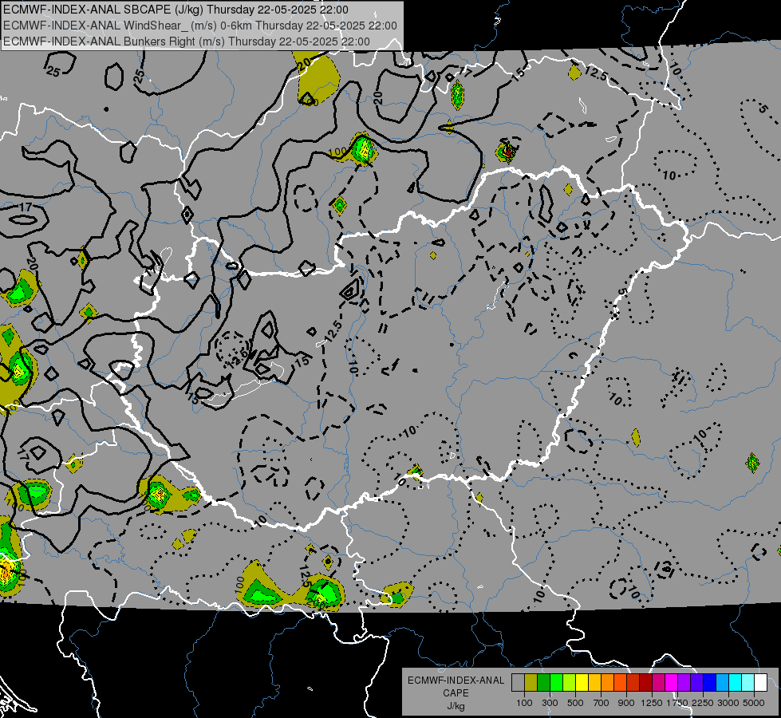Screen dimensions: 781x718
Task: Click the 2250 value under the legend
Action: point(703,703)
